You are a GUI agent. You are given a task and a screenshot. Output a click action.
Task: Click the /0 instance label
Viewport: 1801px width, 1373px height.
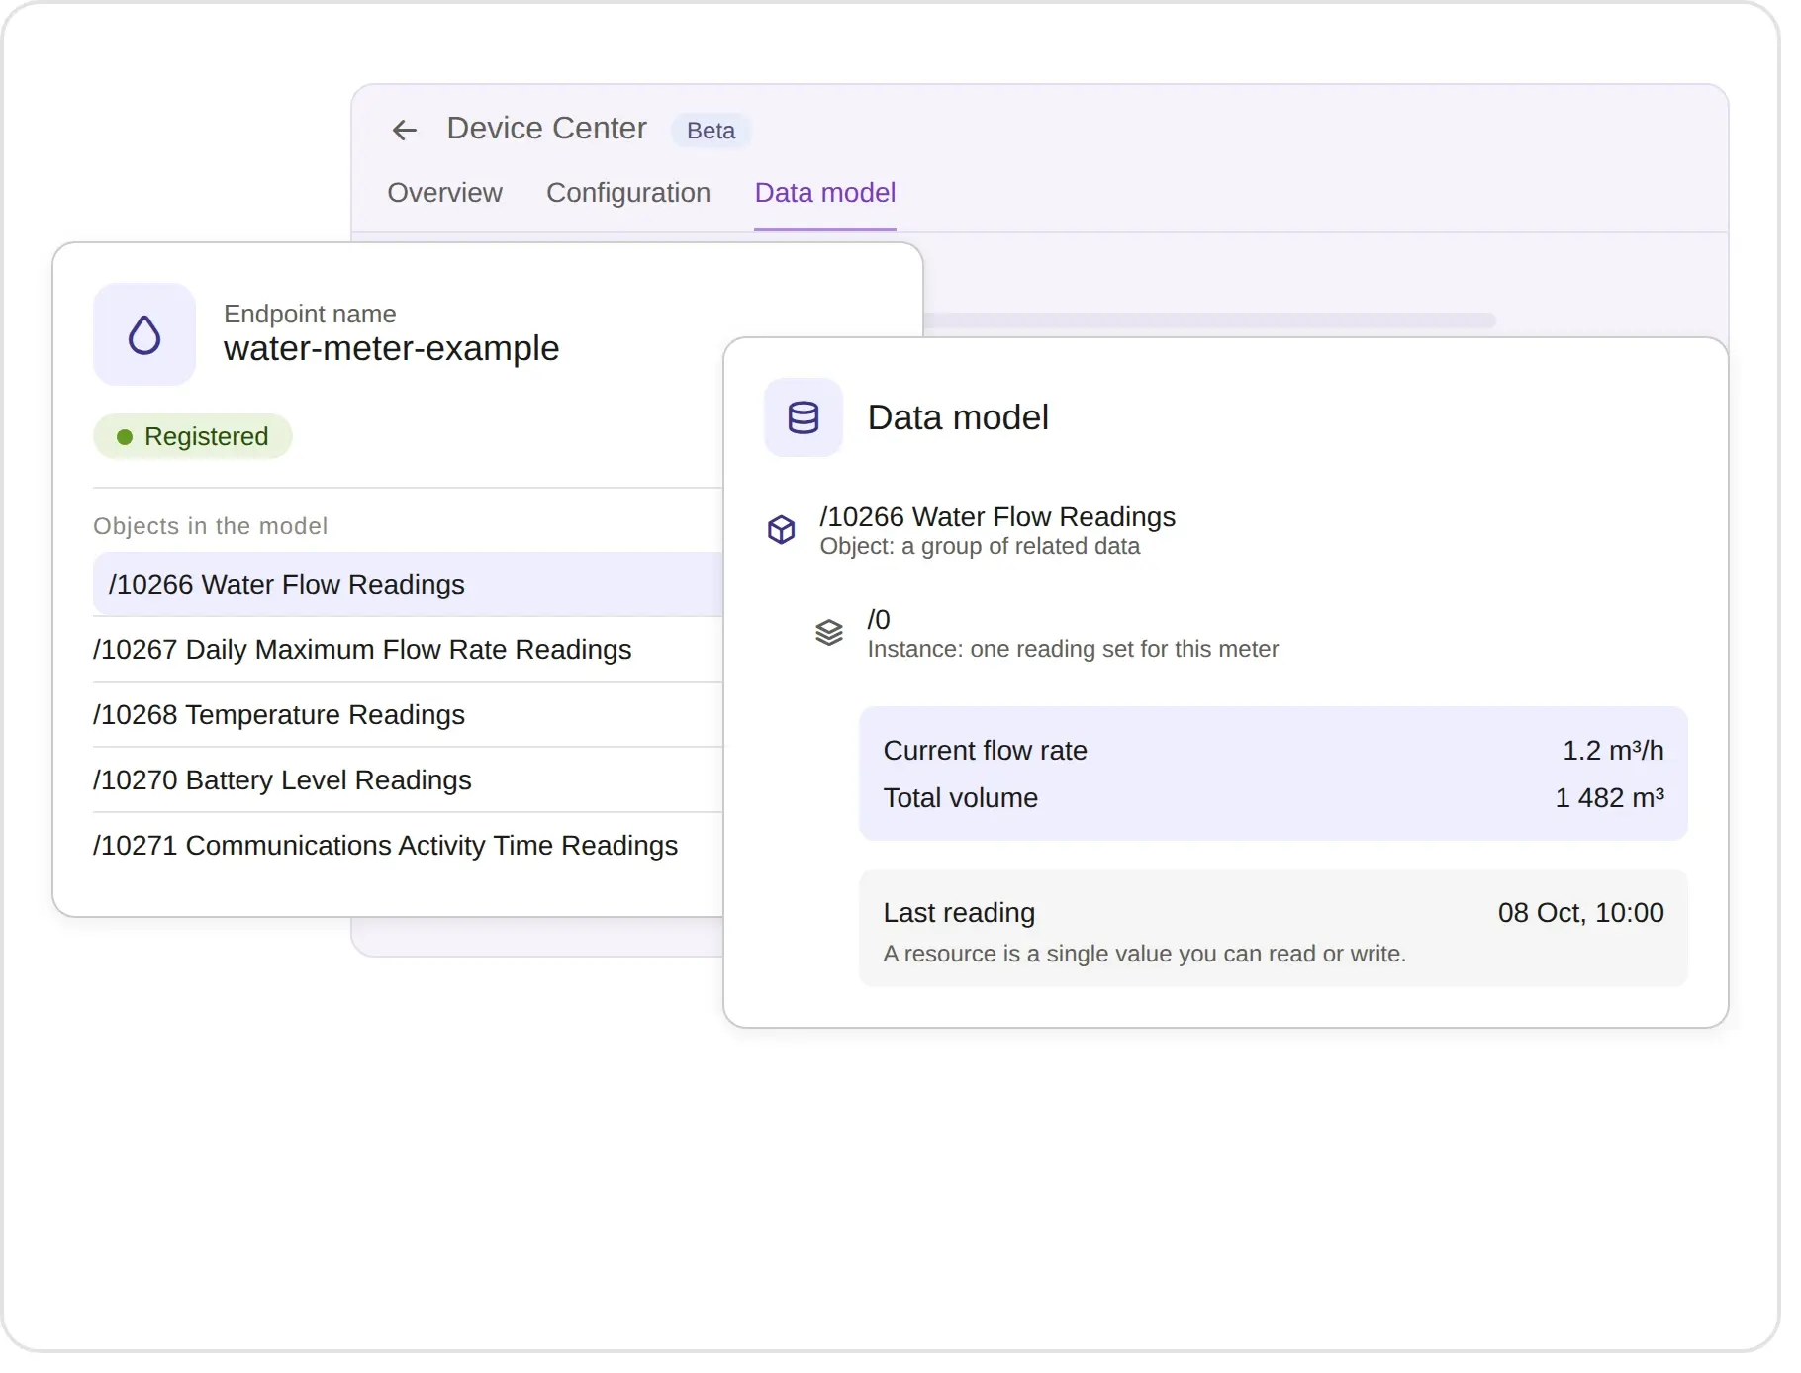pyautogui.click(x=879, y=620)
